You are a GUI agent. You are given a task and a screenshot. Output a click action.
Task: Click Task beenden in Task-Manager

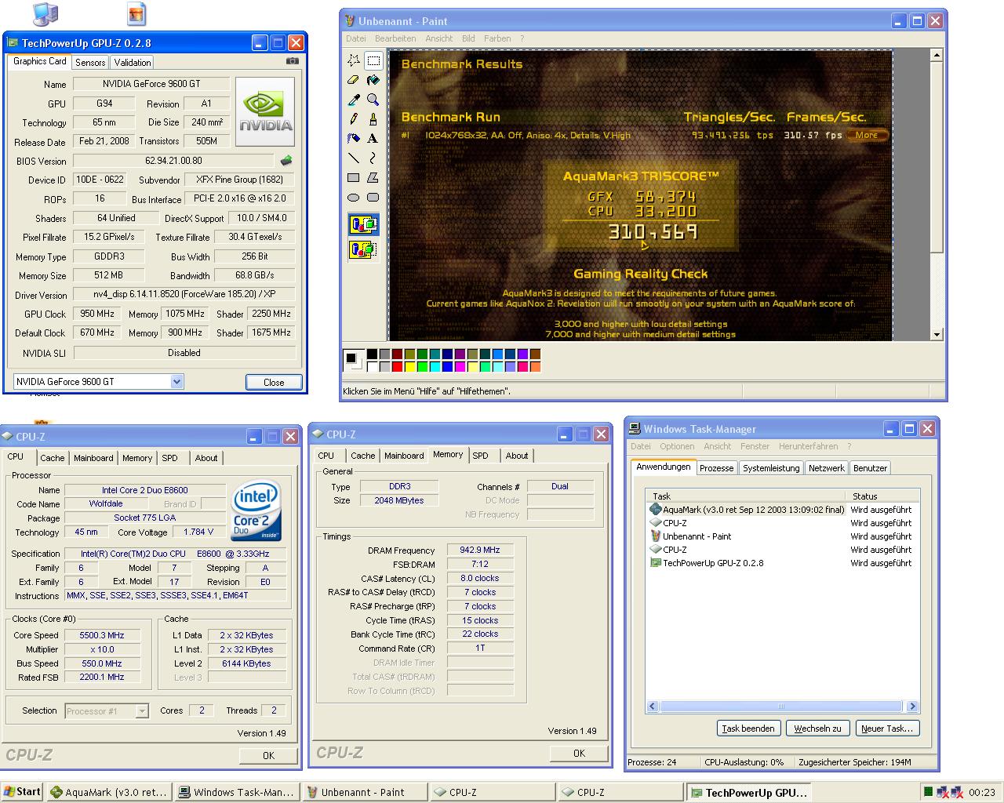pos(748,729)
